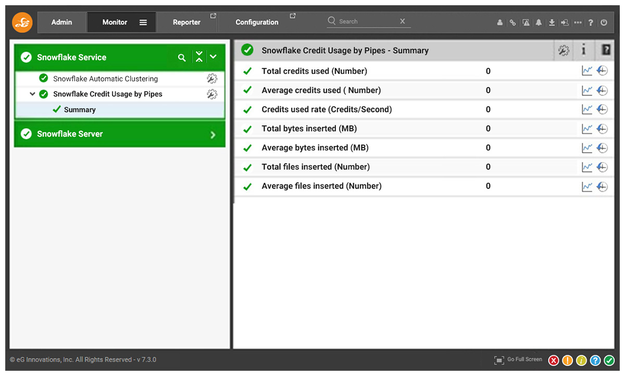The width and height of the screenshot is (625, 376).
Task: Open history icon for Average bytes inserted
Action: pyautogui.click(x=602, y=148)
